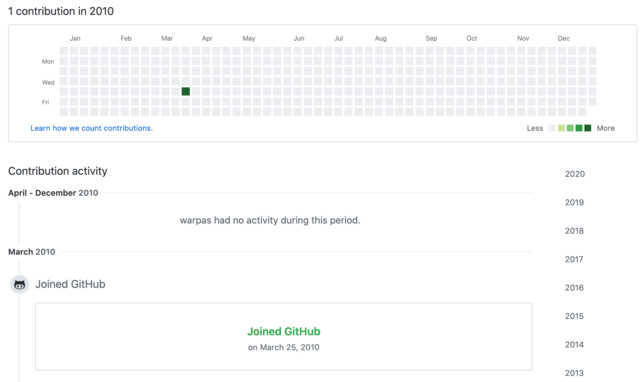The width and height of the screenshot is (642, 382).
Task: Switch to the 2013 contributions year
Action: 575,373
